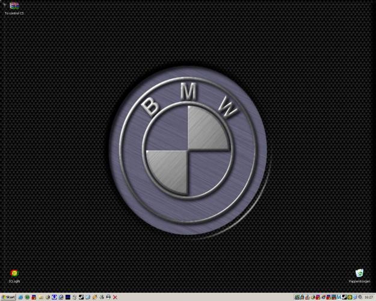
Task: Click the empty area of the taskbar
Action: tap(205, 297)
